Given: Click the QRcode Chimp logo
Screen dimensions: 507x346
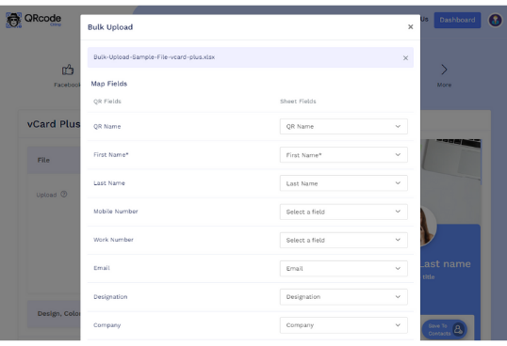Looking at the screenshot, I should click(x=33, y=20).
